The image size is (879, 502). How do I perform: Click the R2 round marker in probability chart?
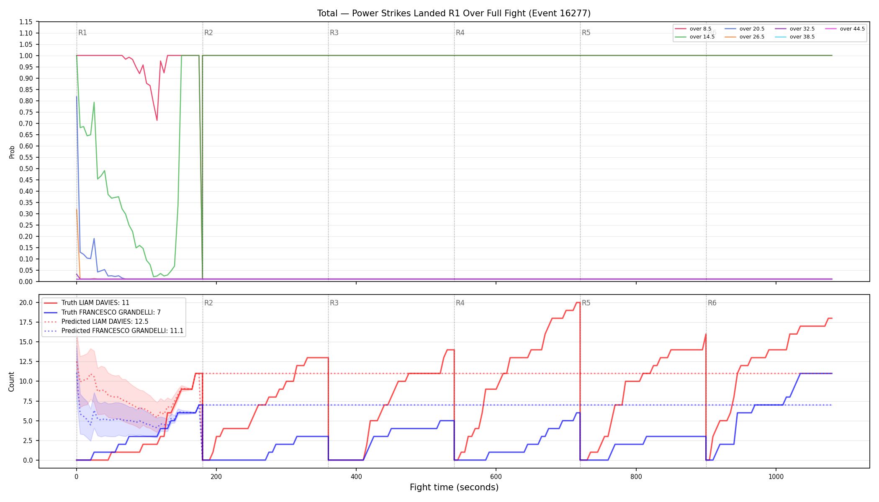pos(208,33)
